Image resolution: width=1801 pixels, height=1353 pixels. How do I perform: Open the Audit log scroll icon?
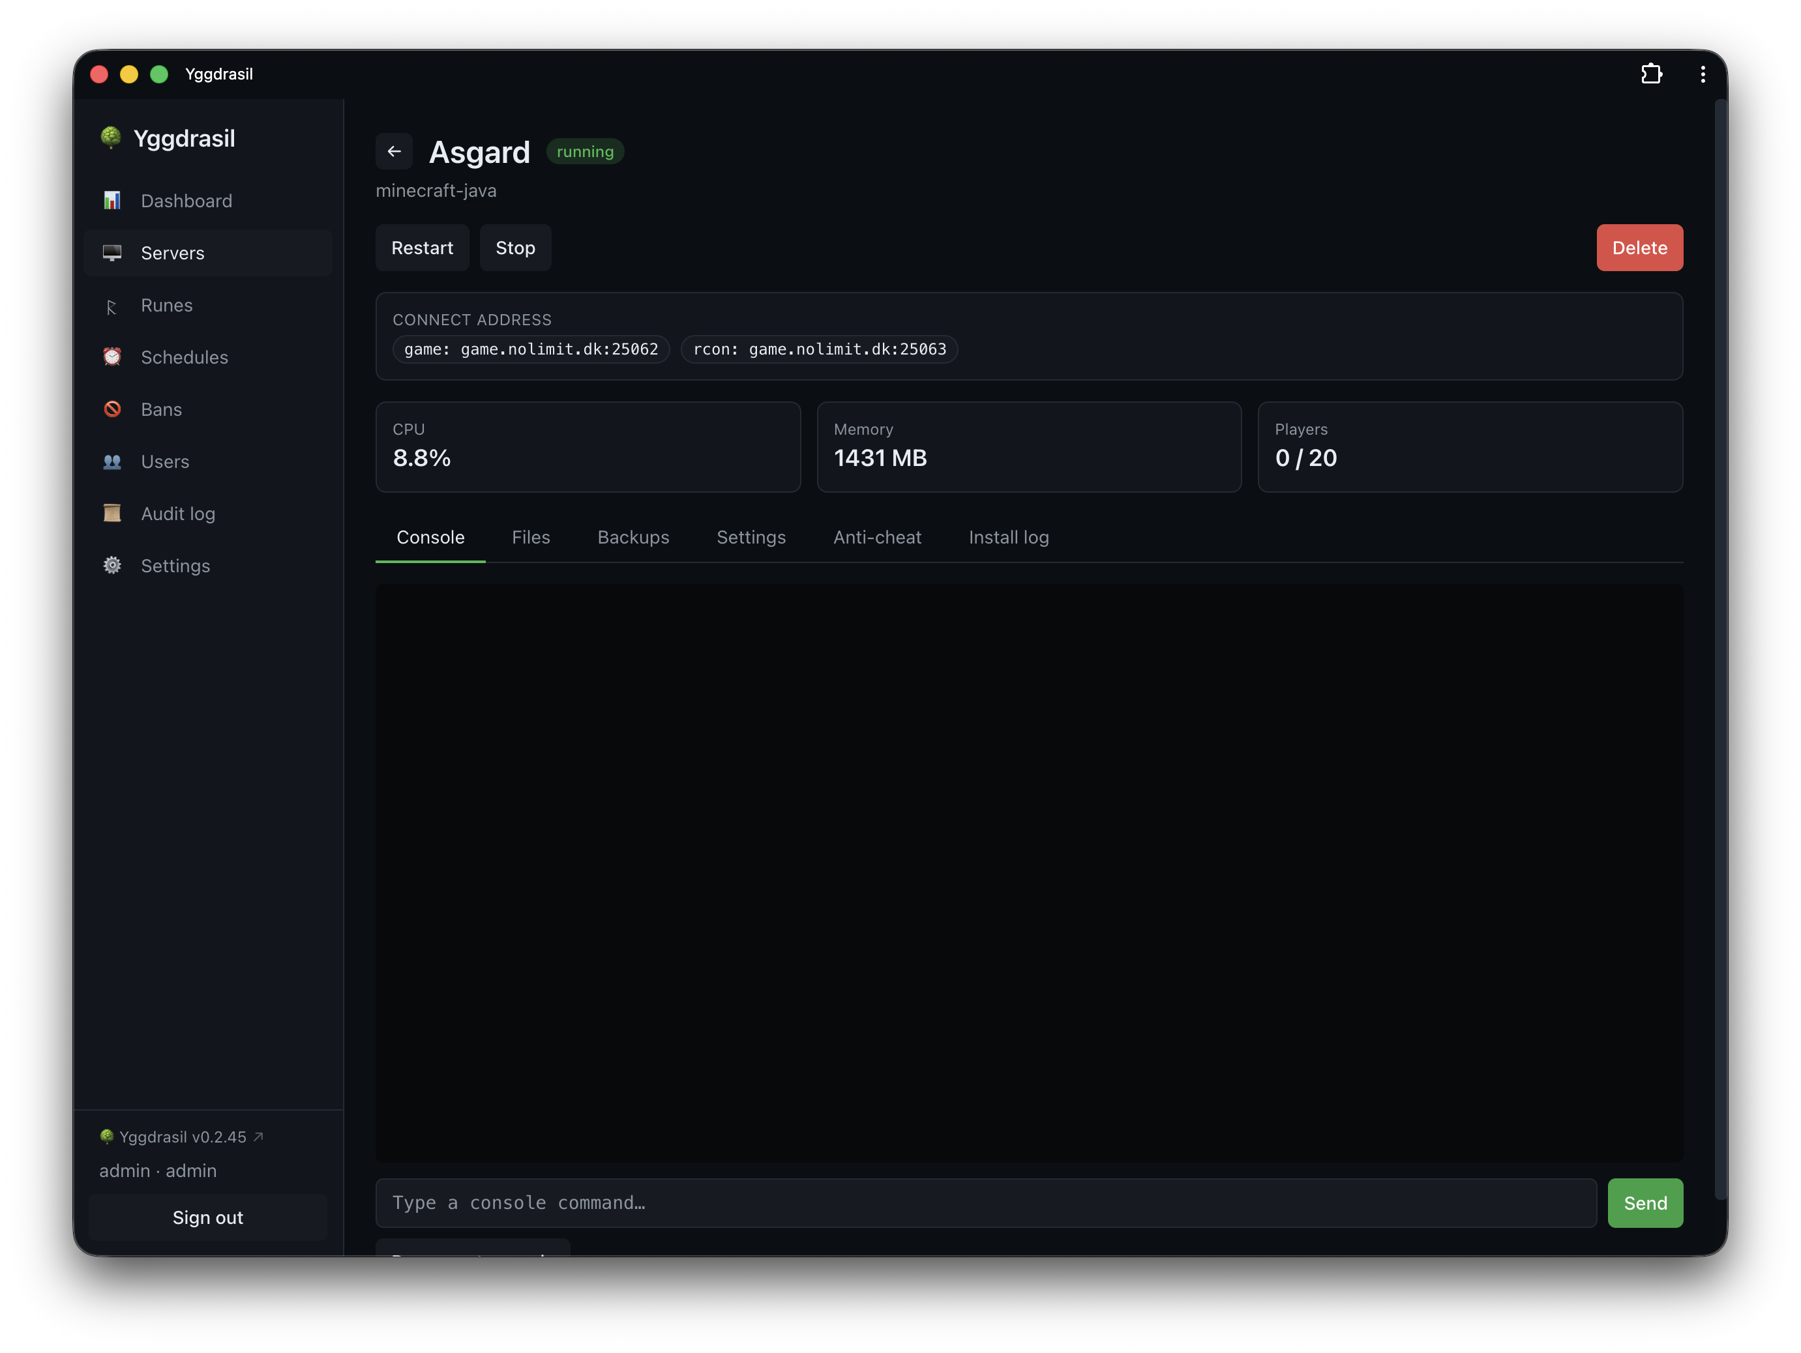[112, 514]
